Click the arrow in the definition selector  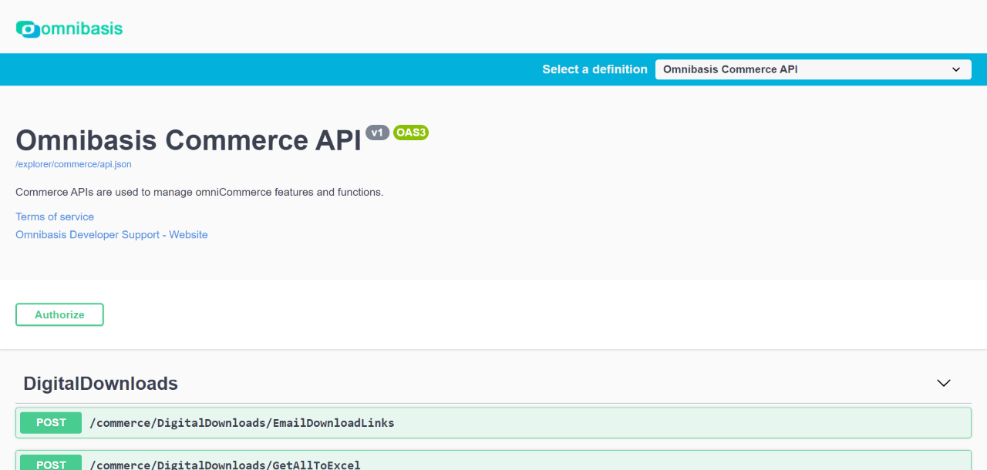point(956,69)
